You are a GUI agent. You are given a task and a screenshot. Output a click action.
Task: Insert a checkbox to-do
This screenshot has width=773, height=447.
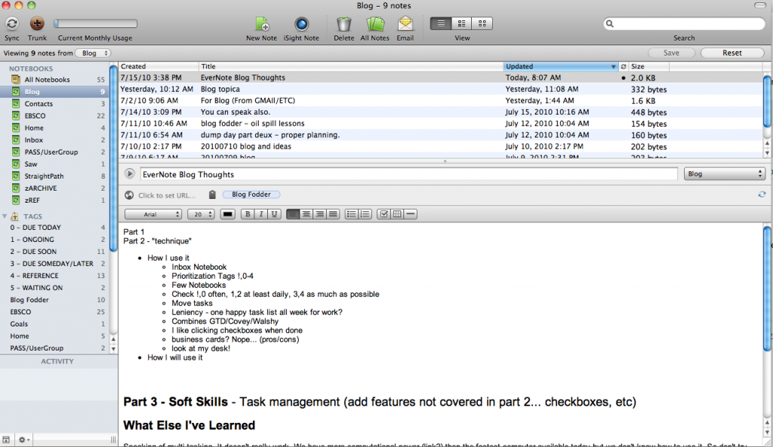(x=383, y=213)
